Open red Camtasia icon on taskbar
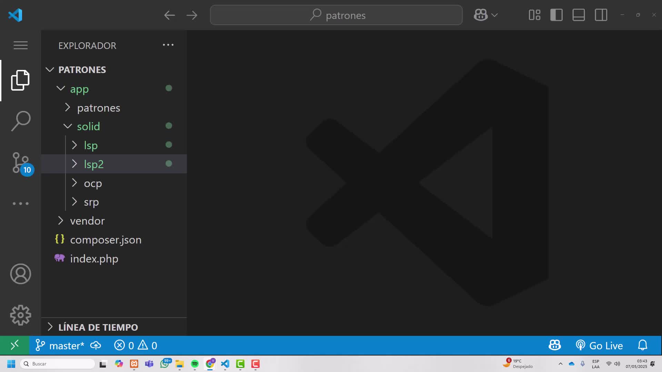The width and height of the screenshot is (662, 372). click(x=255, y=364)
